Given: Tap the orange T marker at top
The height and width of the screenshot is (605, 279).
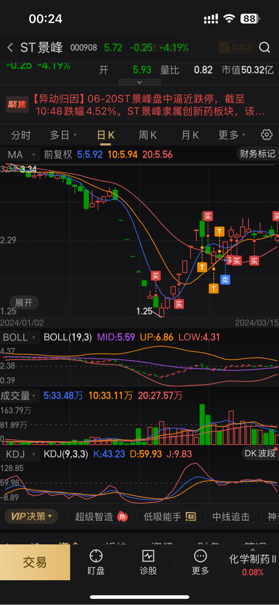Looking at the screenshot, I should 219,231.
